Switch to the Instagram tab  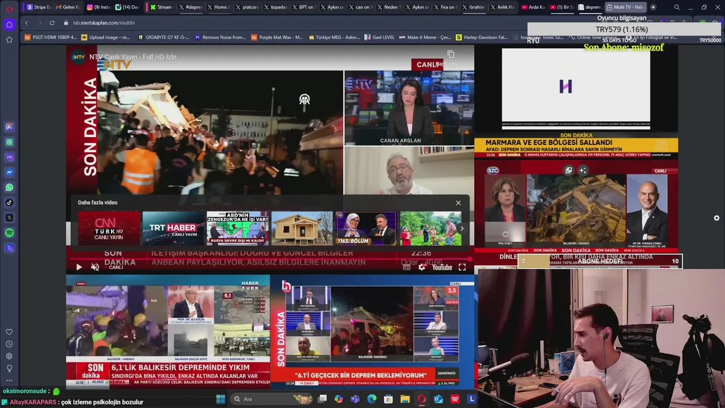tap(98, 7)
